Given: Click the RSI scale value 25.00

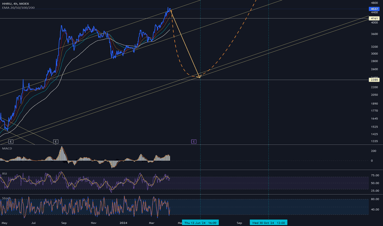Looking at the screenshot, I should coord(375,191).
